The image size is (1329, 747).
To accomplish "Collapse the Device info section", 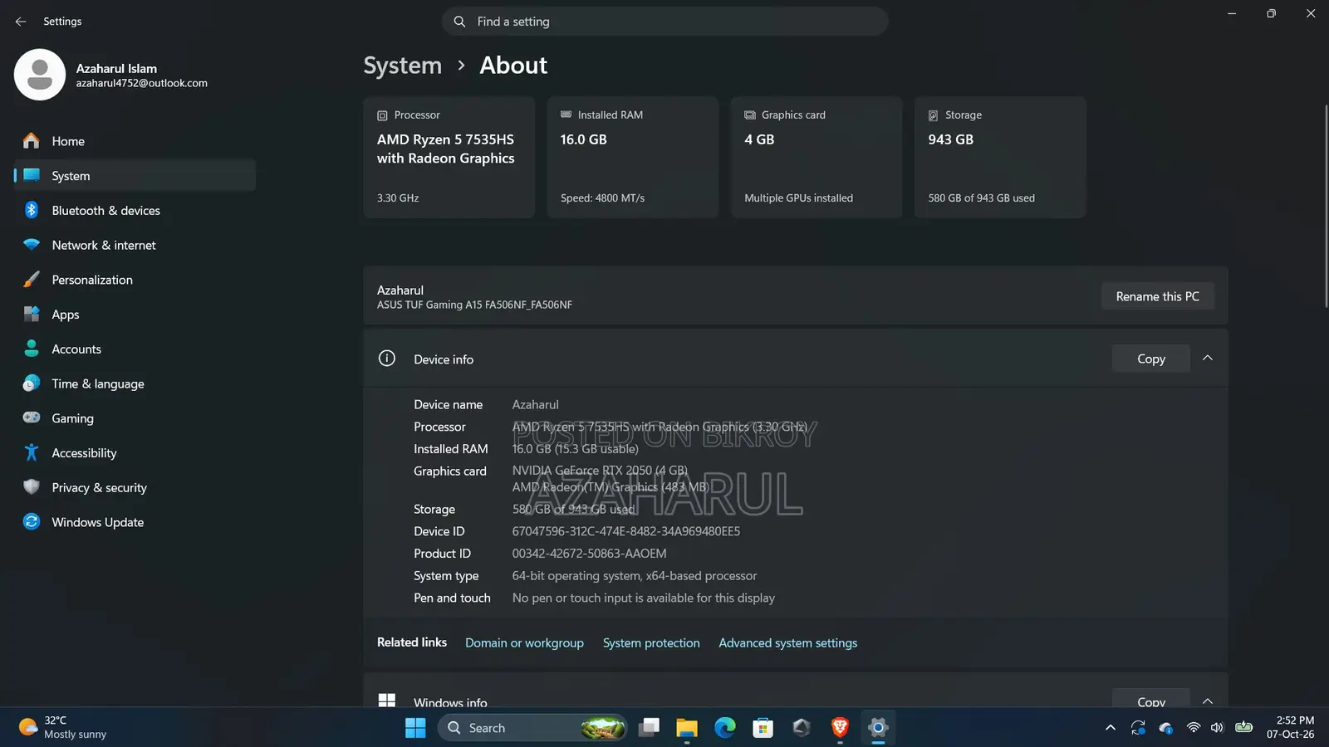I will (x=1208, y=359).
